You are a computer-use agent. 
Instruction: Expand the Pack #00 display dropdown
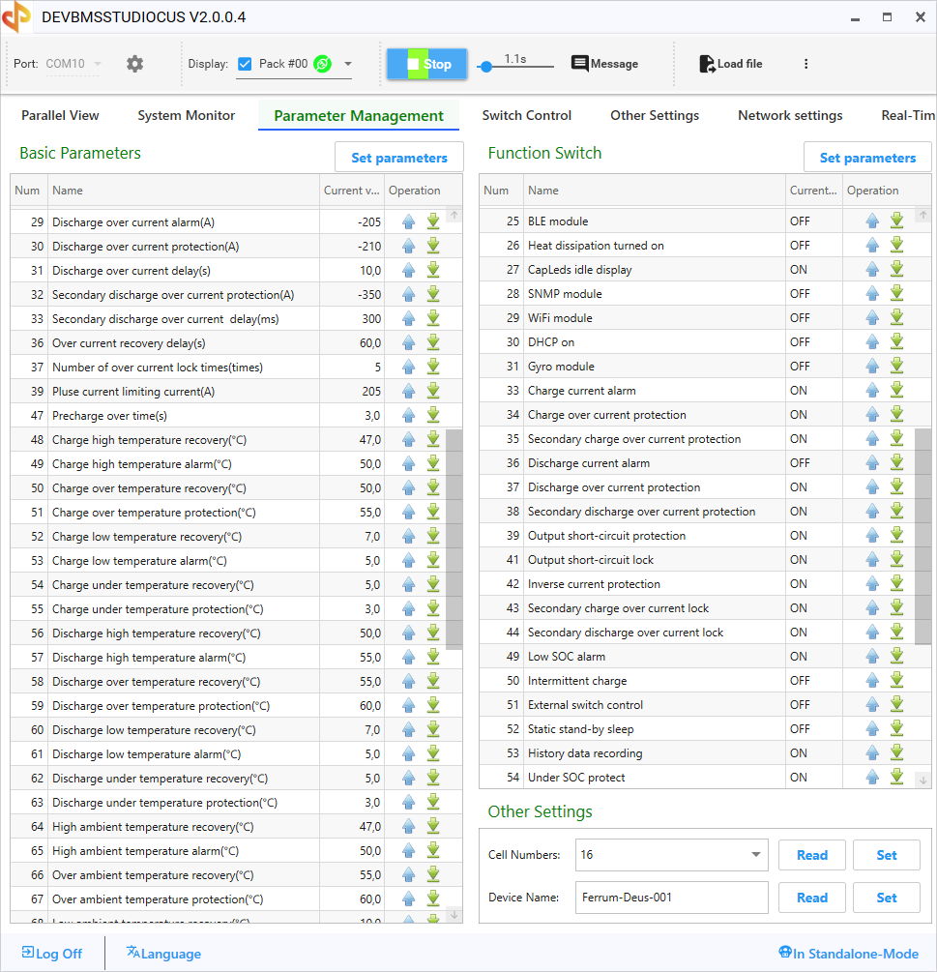[x=348, y=65]
